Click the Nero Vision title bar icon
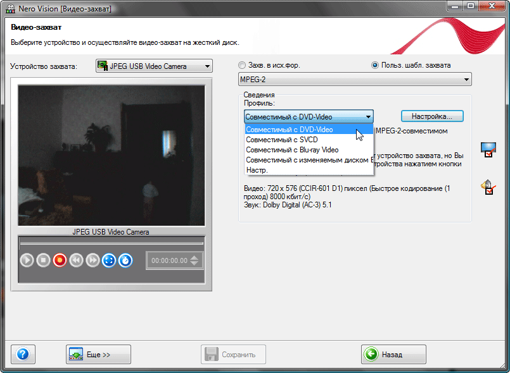Viewport: 510px width, 373px height. tap(10, 8)
